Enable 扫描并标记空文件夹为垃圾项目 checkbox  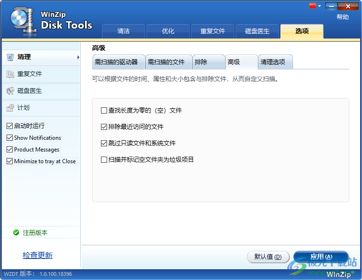pyautogui.click(x=104, y=159)
